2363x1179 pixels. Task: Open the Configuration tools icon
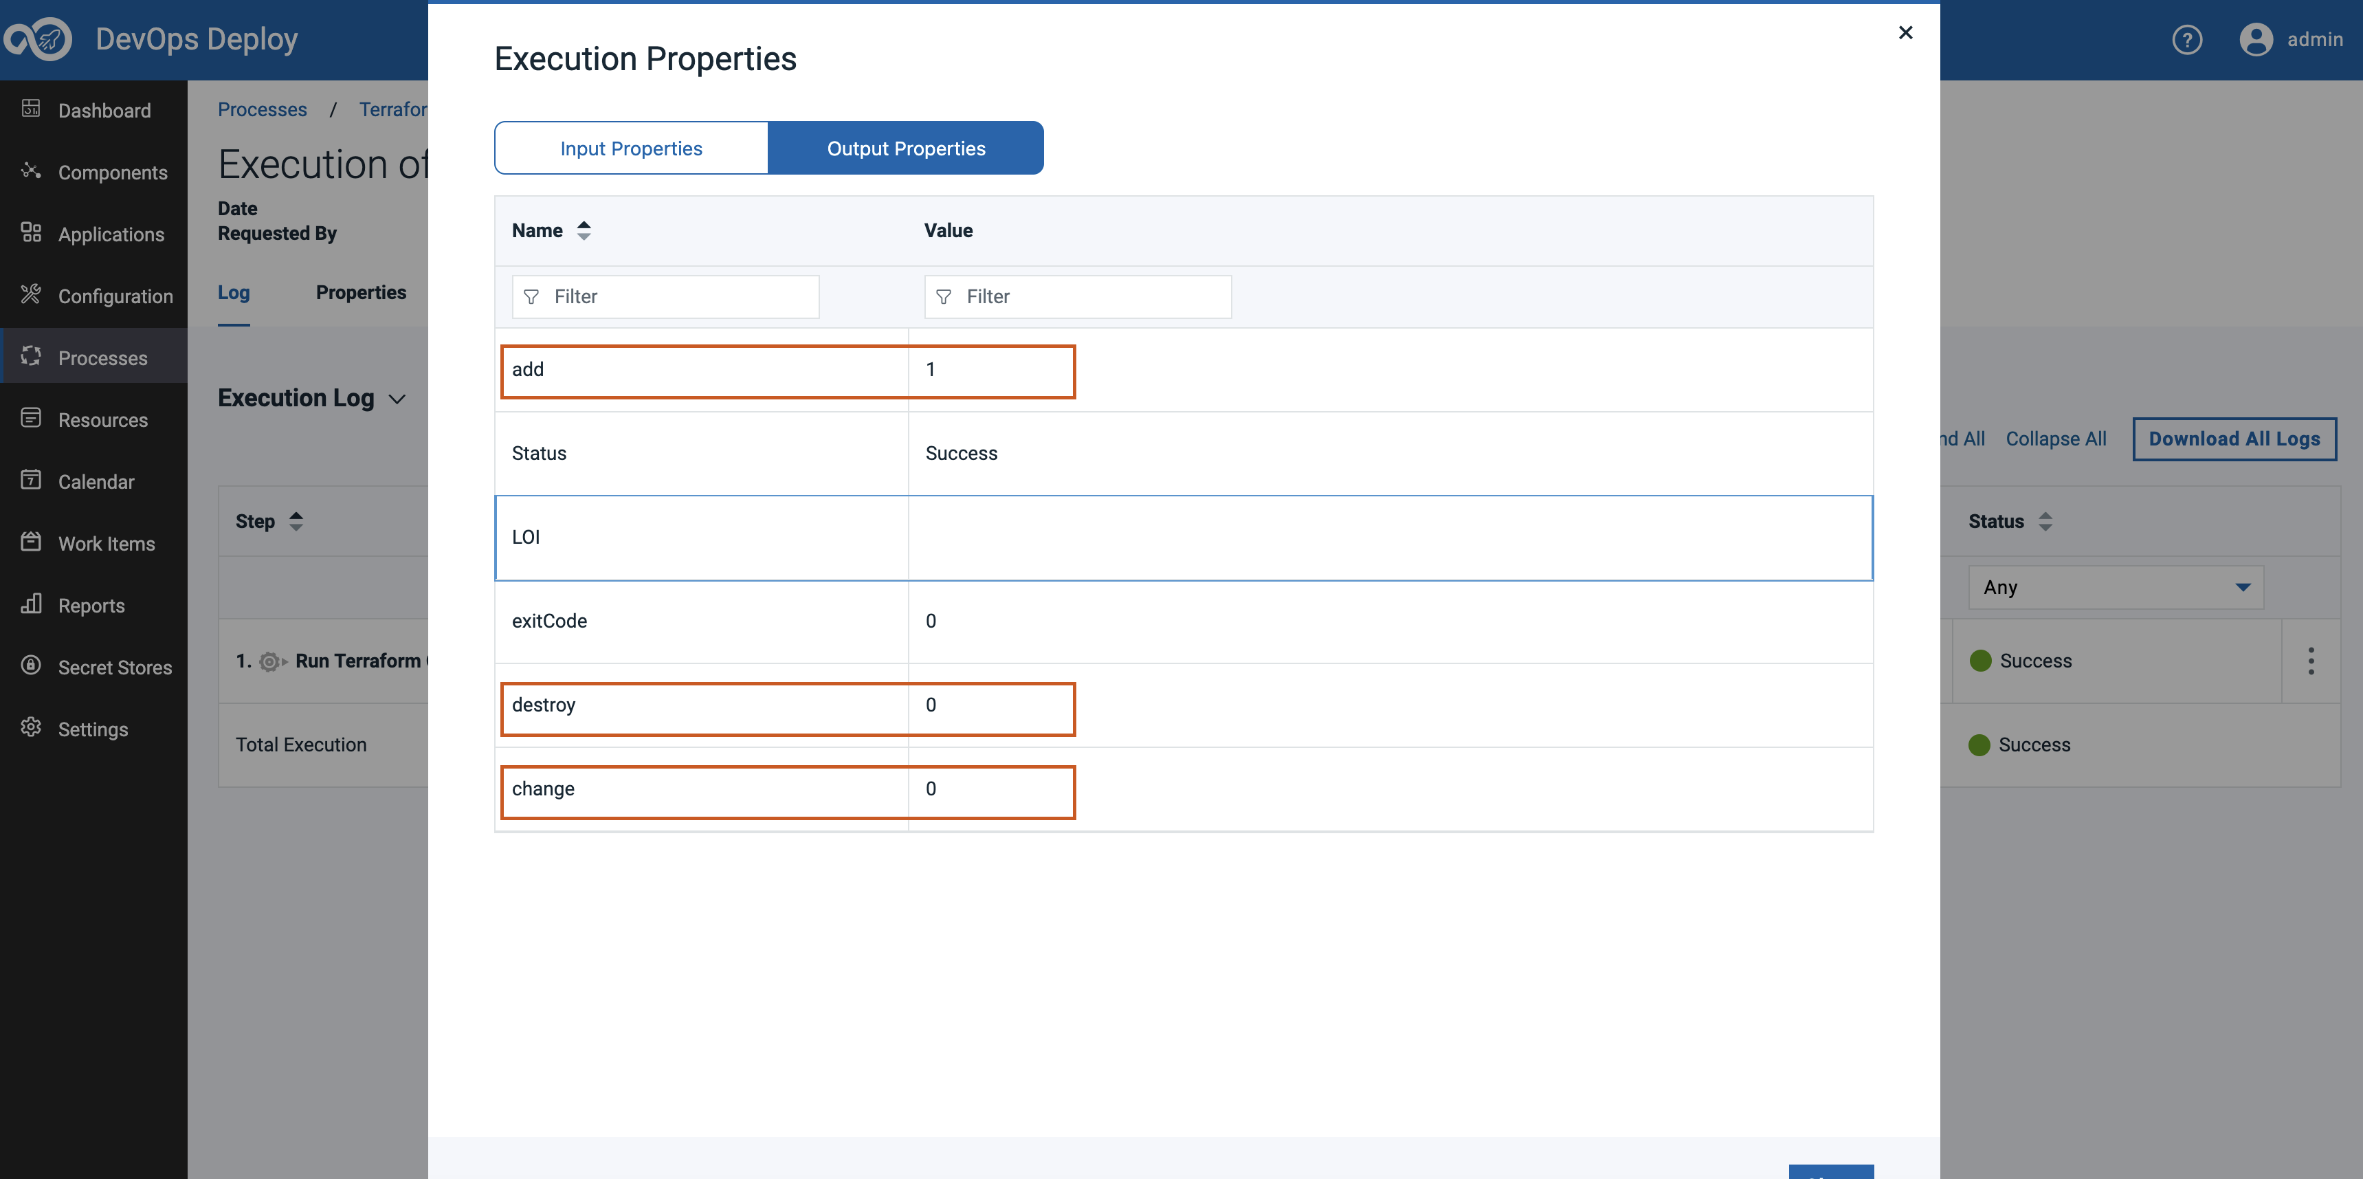click(x=30, y=294)
